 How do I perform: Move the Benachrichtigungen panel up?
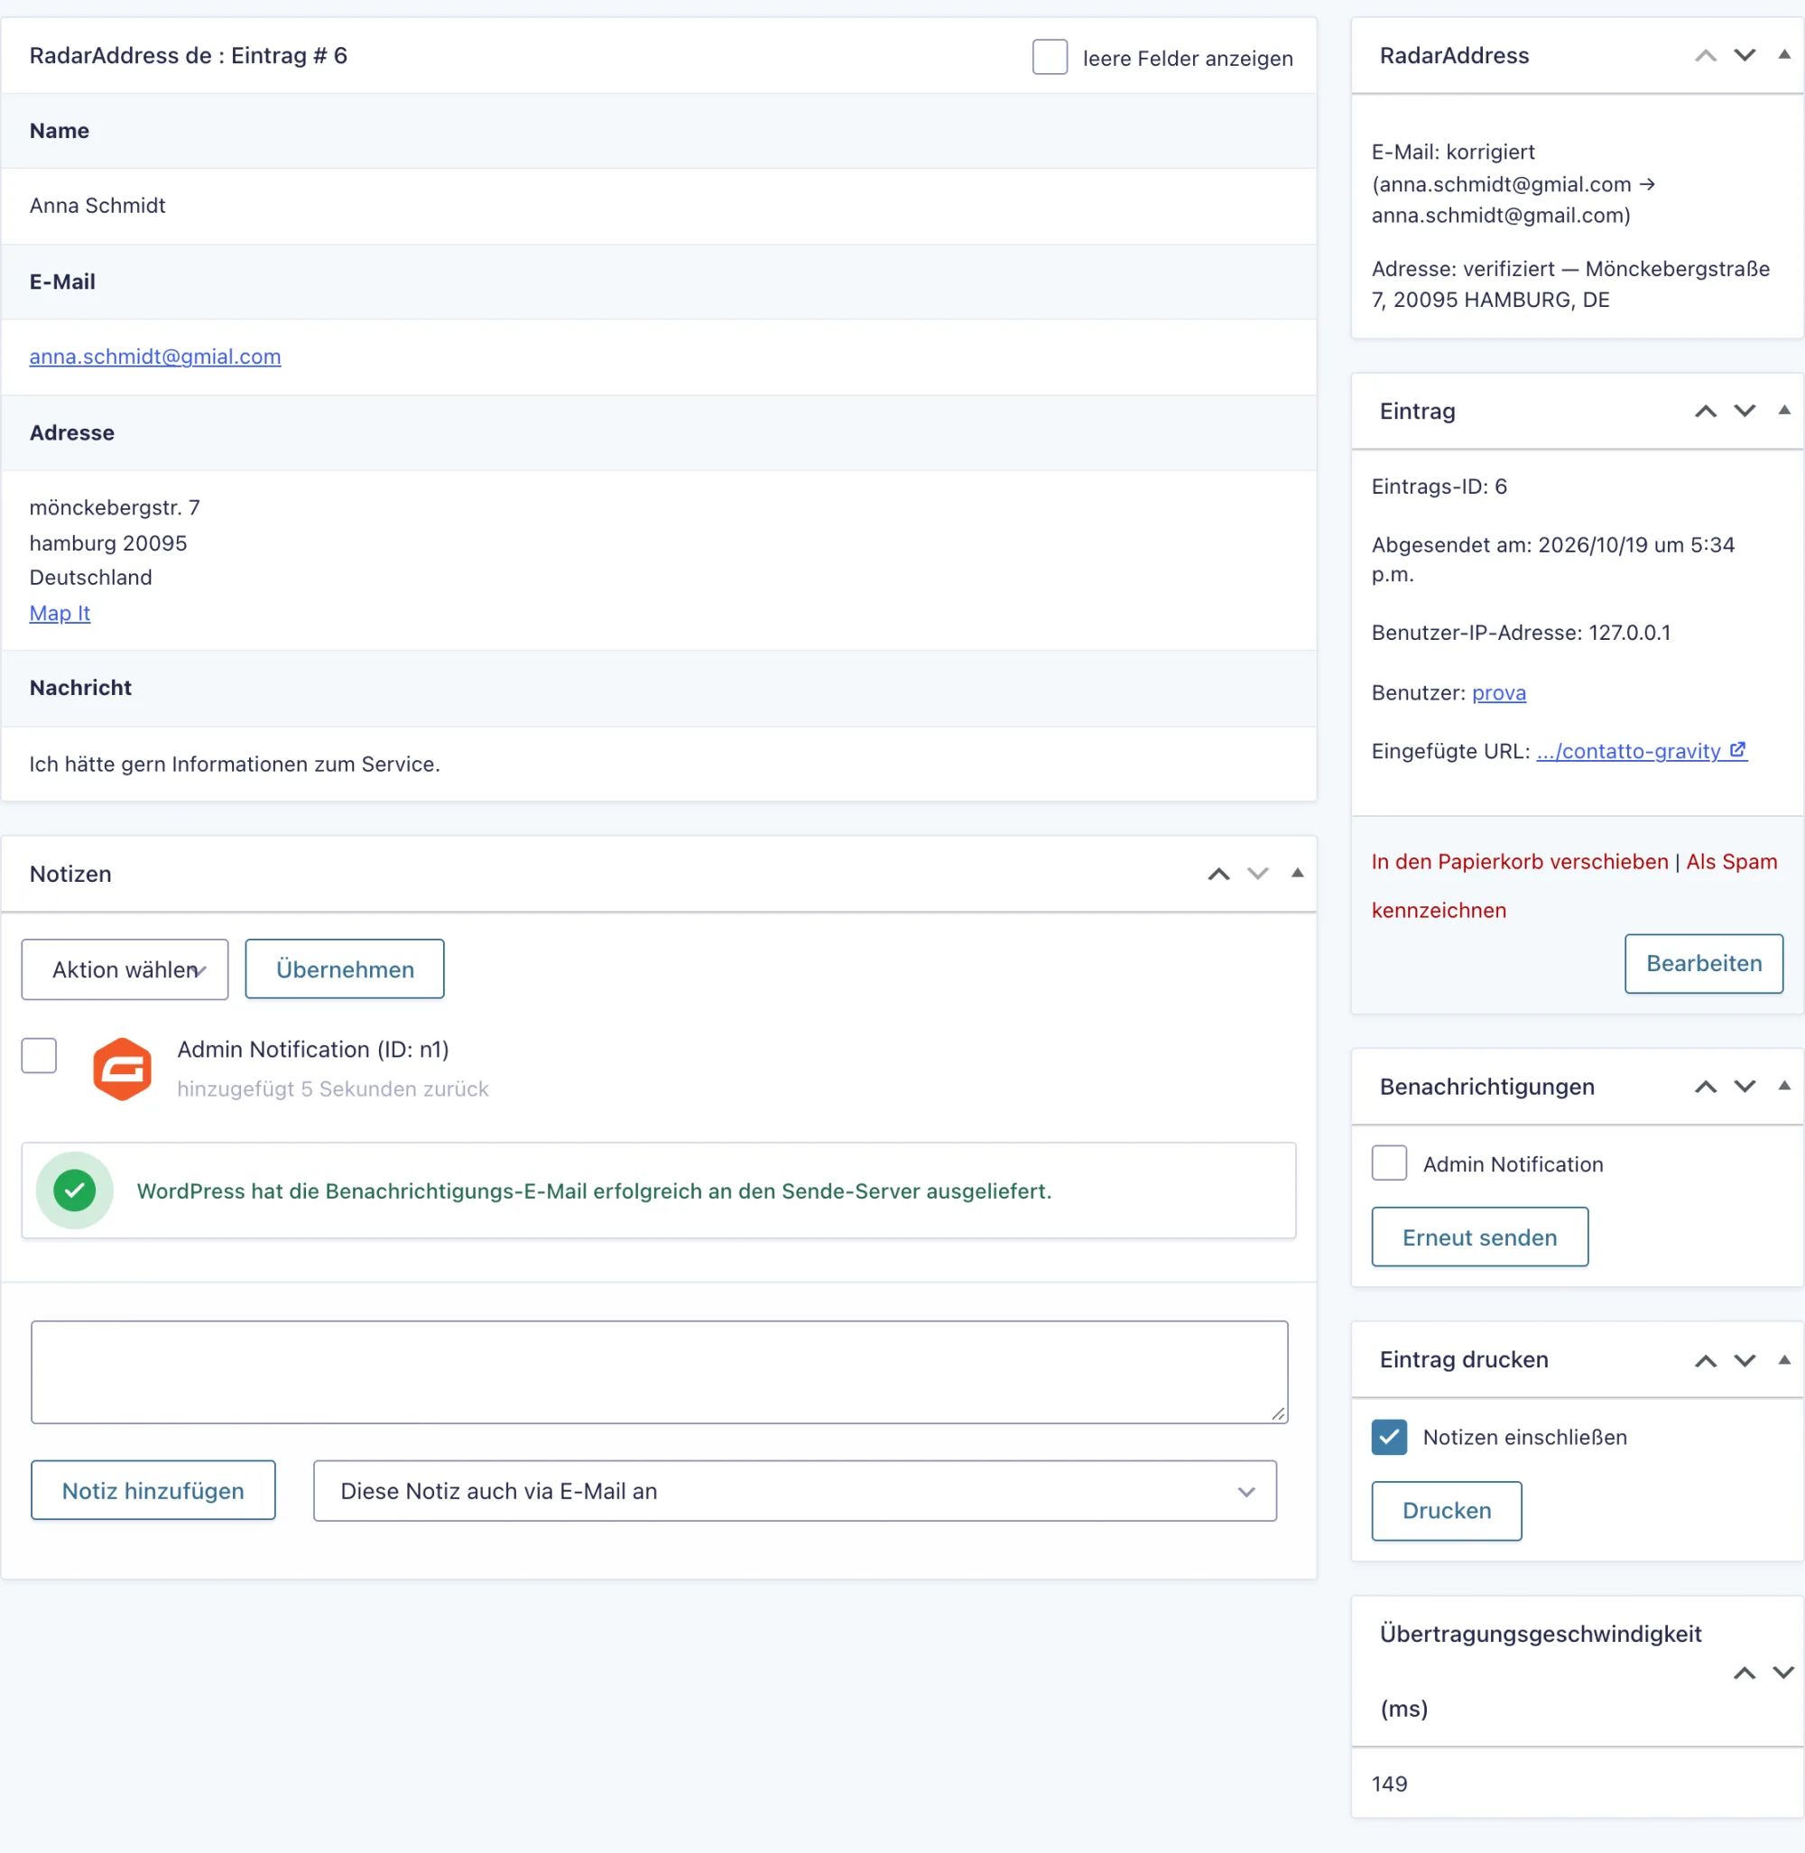[x=1706, y=1086]
